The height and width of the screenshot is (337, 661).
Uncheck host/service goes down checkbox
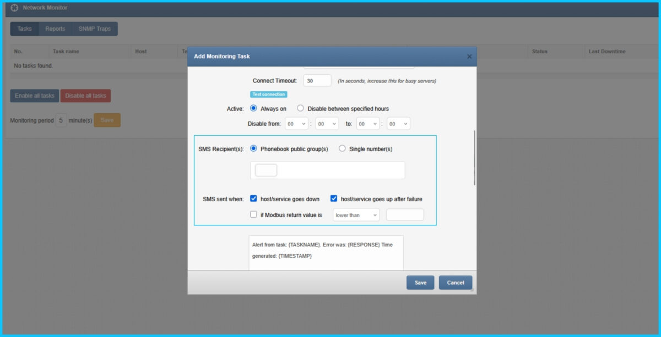(x=254, y=199)
